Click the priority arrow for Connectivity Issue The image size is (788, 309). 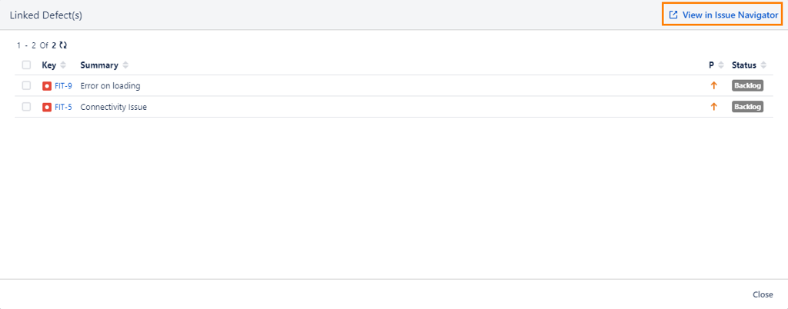pos(713,107)
